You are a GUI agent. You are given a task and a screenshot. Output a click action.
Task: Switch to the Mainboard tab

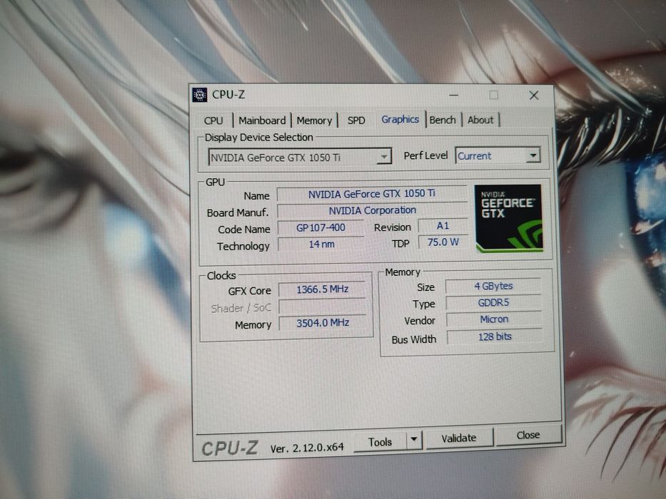coord(262,120)
